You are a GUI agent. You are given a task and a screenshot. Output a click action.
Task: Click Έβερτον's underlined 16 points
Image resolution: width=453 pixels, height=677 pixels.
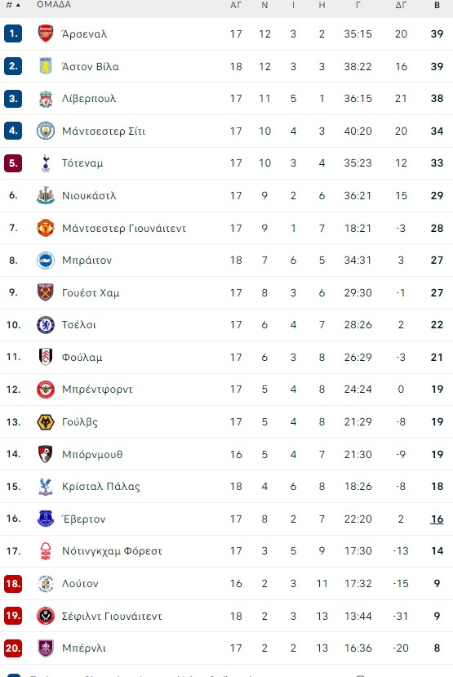click(437, 519)
